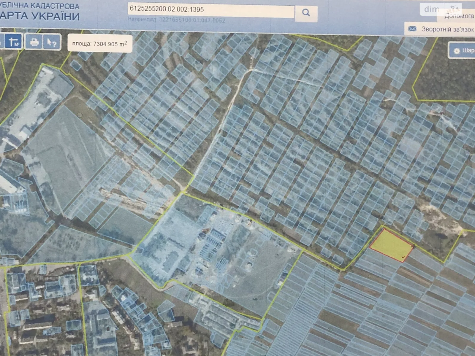The image size is (475, 356).
Task: Activate the area measurement tool
Action: (14, 42)
